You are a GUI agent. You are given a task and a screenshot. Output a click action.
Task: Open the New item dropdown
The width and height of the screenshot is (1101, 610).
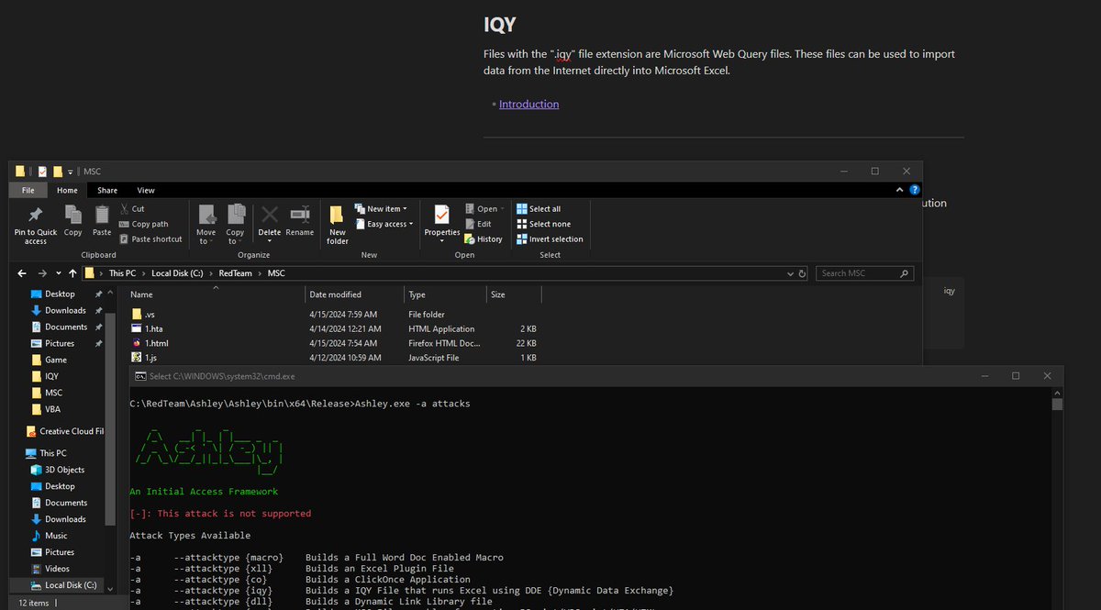pos(383,209)
